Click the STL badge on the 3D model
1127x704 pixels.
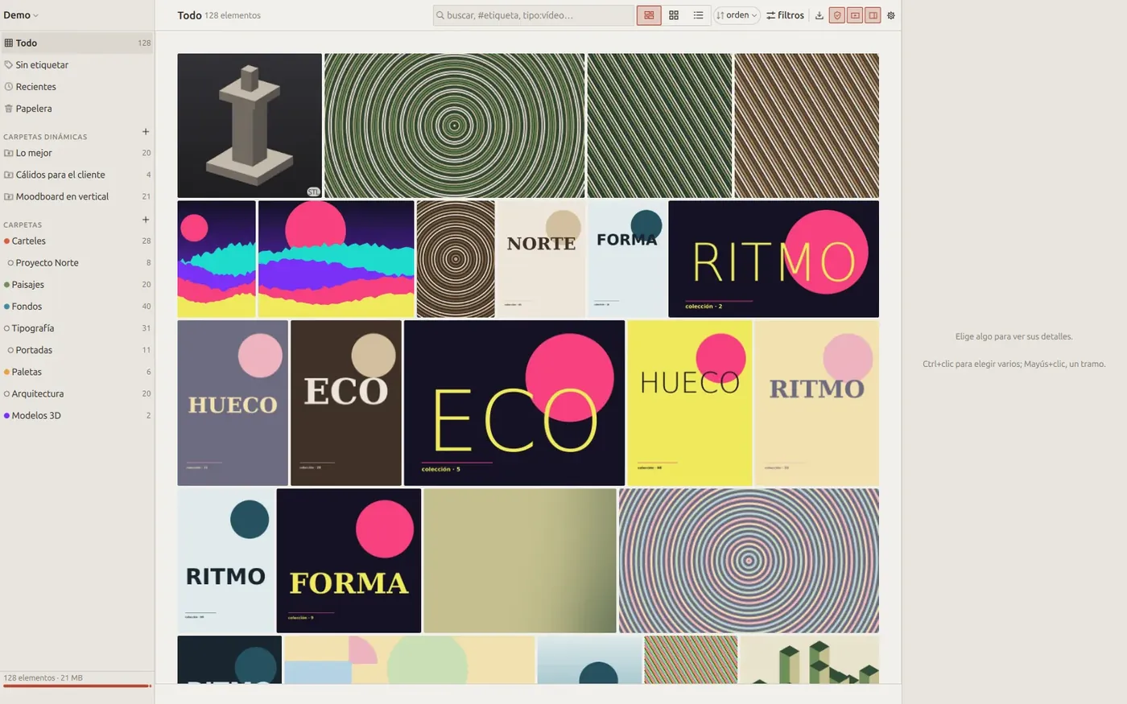point(313,191)
